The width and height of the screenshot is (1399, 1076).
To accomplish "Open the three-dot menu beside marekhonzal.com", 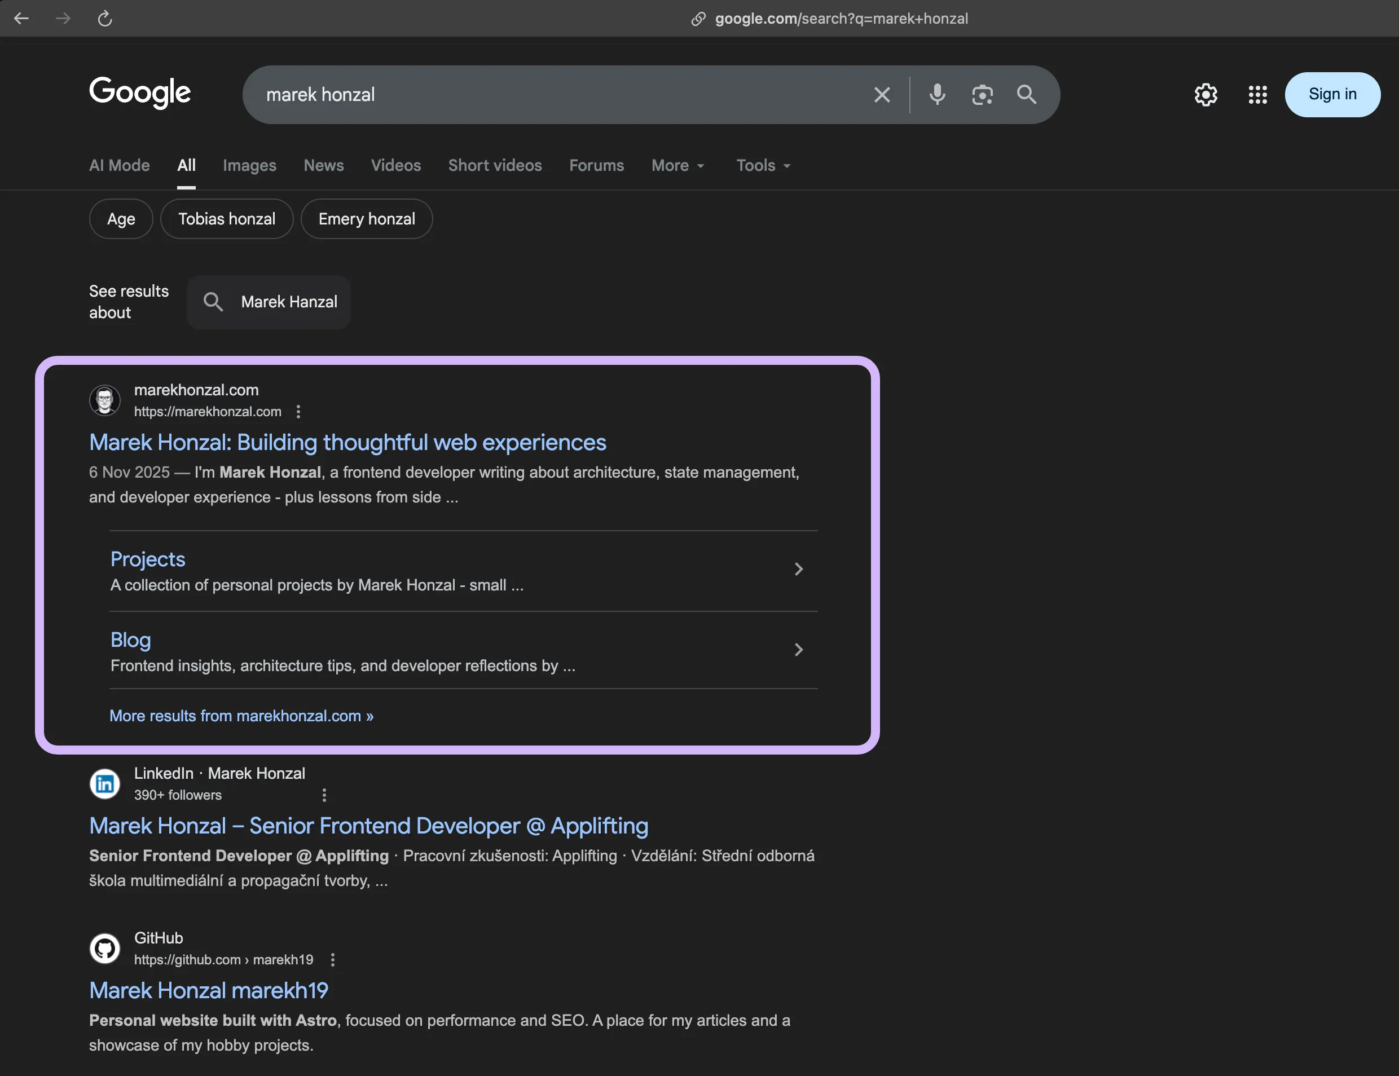I will [x=298, y=412].
